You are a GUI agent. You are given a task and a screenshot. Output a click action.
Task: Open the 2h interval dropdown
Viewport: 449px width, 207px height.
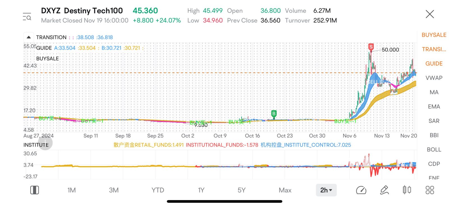tap(326, 190)
